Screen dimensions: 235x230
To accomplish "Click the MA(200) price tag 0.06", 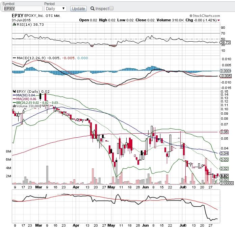I will (x=224, y=132).
